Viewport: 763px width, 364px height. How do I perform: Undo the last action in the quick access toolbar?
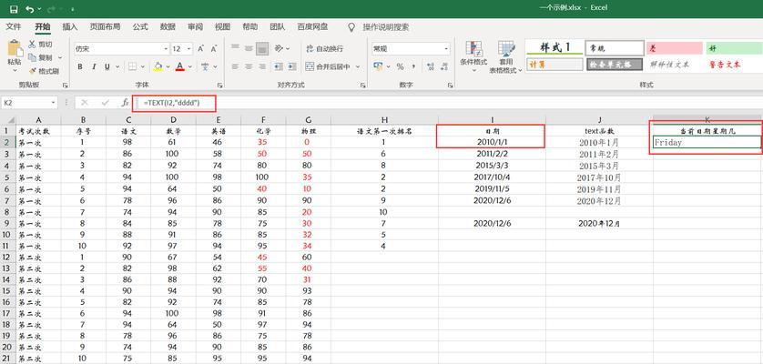pos(30,9)
